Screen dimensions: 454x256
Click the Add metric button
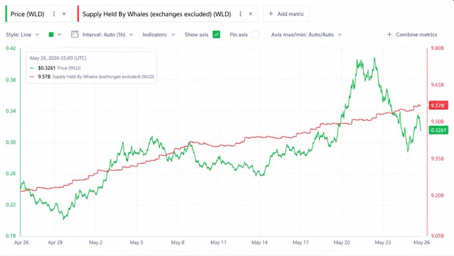(286, 14)
